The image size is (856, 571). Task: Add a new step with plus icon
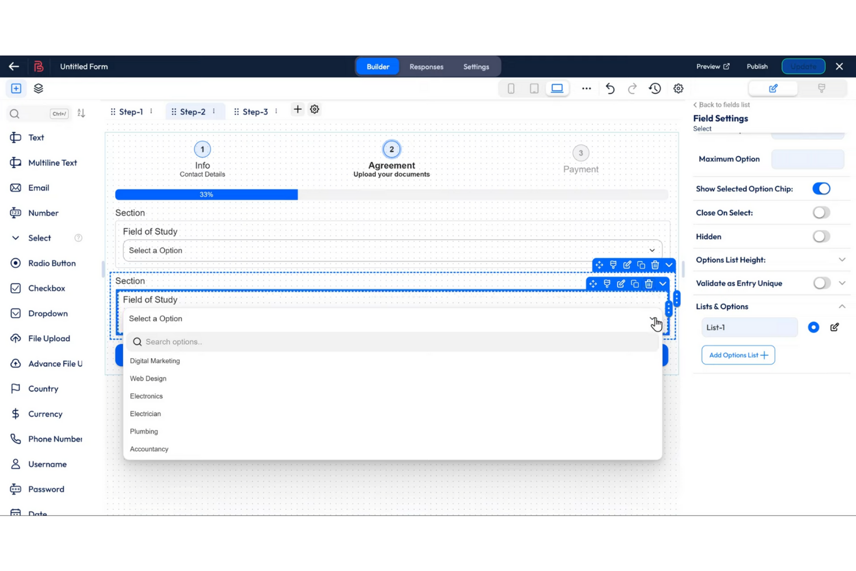click(x=297, y=109)
